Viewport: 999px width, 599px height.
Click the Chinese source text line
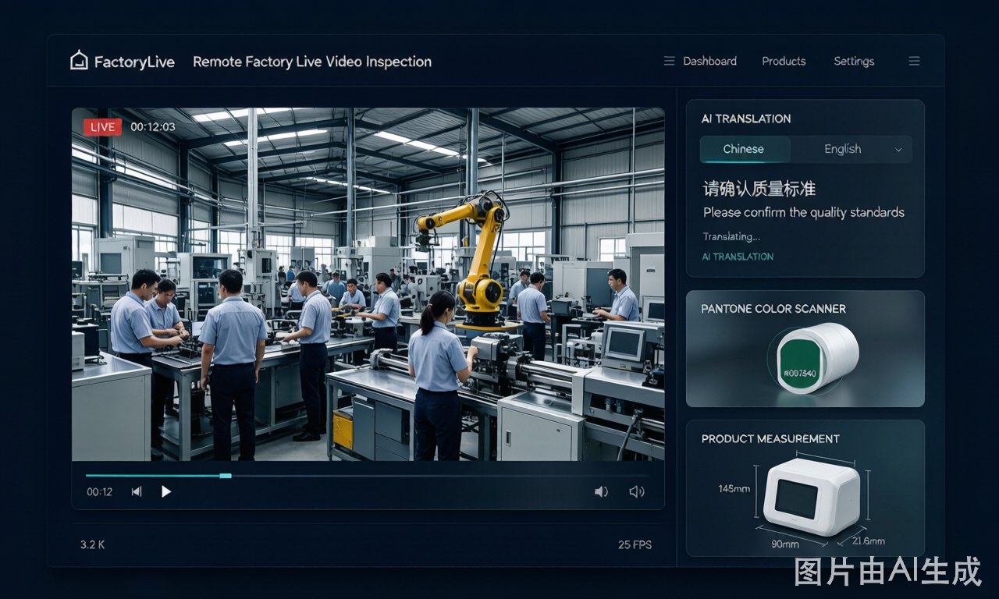[x=759, y=189]
